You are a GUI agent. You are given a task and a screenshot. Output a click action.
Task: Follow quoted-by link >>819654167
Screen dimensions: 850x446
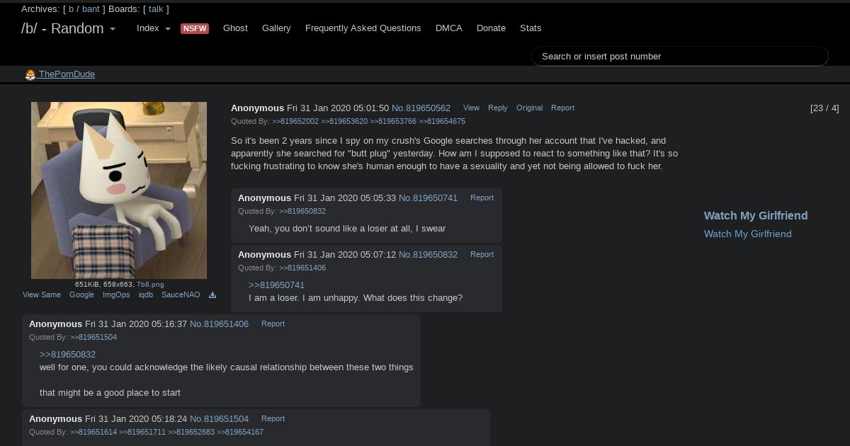(x=240, y=433)
